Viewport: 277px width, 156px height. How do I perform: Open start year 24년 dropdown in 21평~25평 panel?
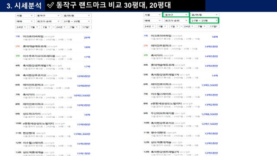tap(149, 26)
